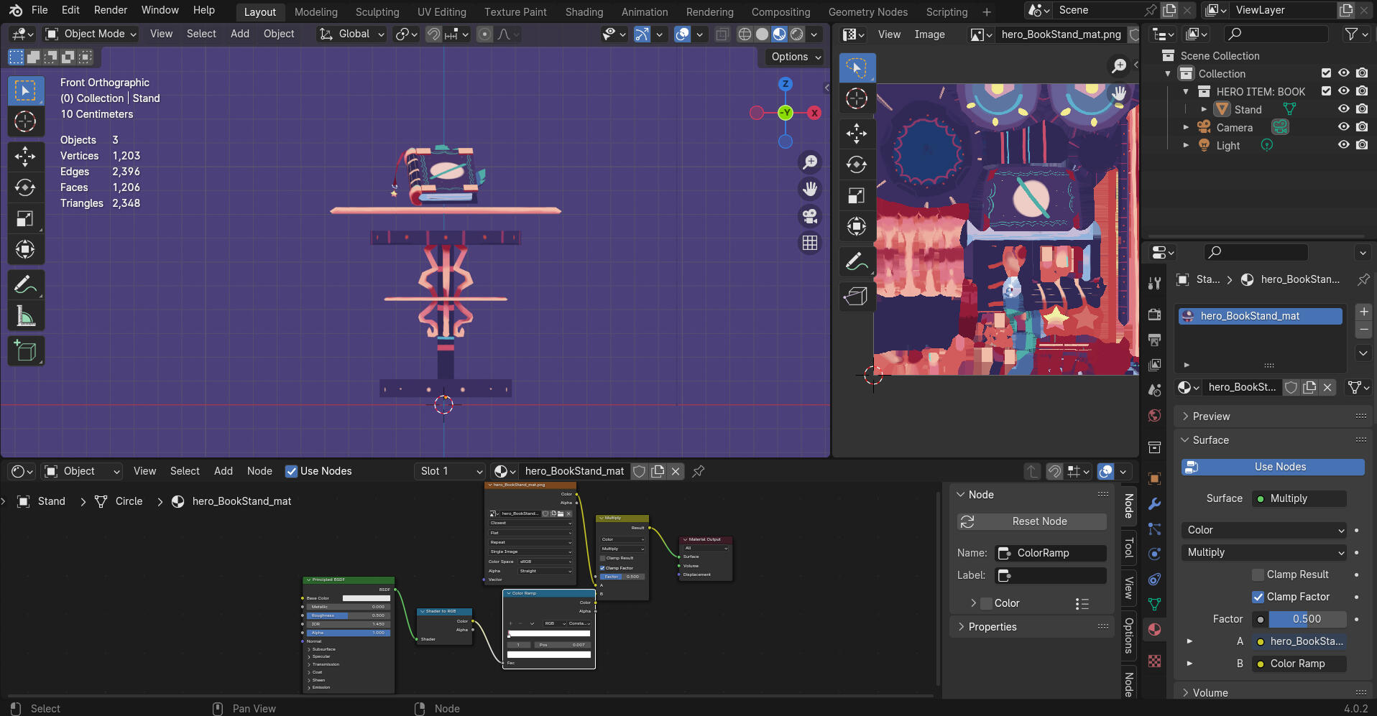Activate the Annotate tool in 3D viewport
The image size is (1377, 716).
pyautogui.click(x=25, y=285)
